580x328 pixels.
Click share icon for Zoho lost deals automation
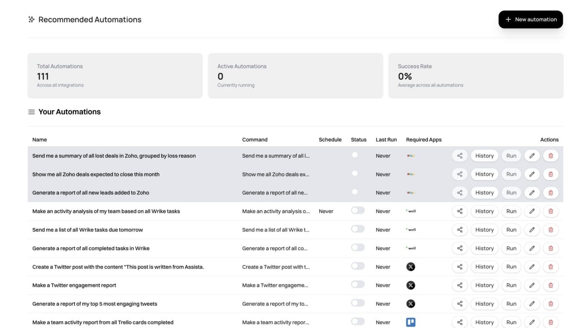pos(459,156)
